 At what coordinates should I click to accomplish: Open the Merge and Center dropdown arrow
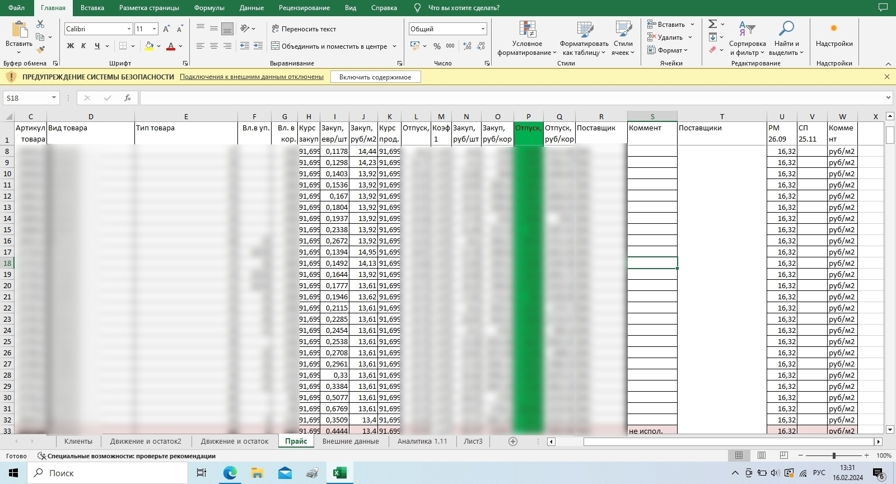[x=395, y=46]
